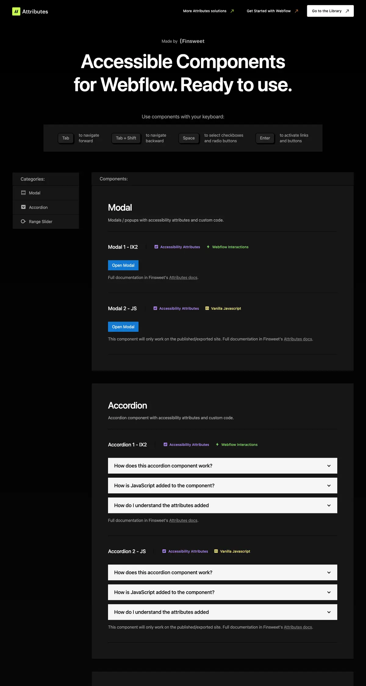The image size is (366, 686).
Task: Open Attributes docs link under Accordion 1
Action: click(183, 520)
